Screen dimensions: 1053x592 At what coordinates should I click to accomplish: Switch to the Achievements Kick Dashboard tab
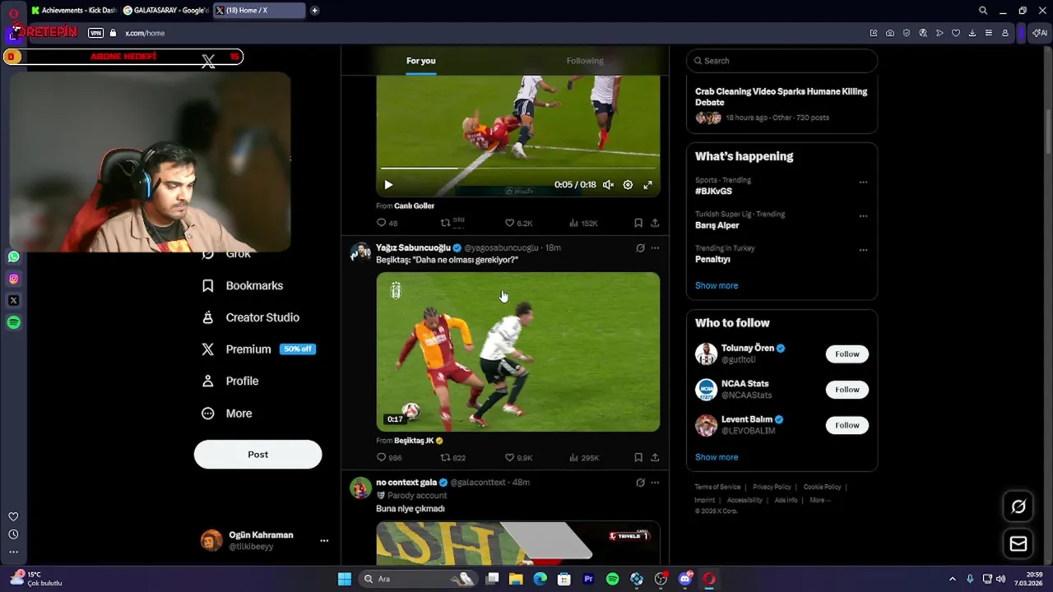click(x=74, y=11)
